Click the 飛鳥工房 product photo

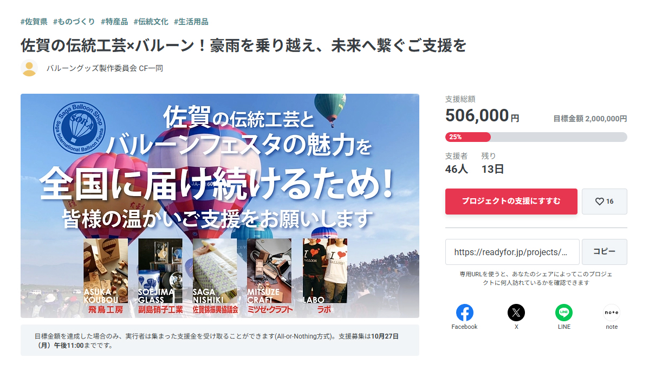coord(106,271)
